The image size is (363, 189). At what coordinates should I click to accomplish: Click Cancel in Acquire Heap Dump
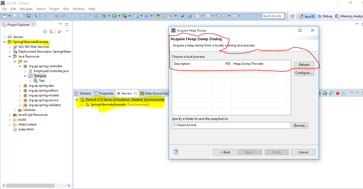[x=303, y=152]
